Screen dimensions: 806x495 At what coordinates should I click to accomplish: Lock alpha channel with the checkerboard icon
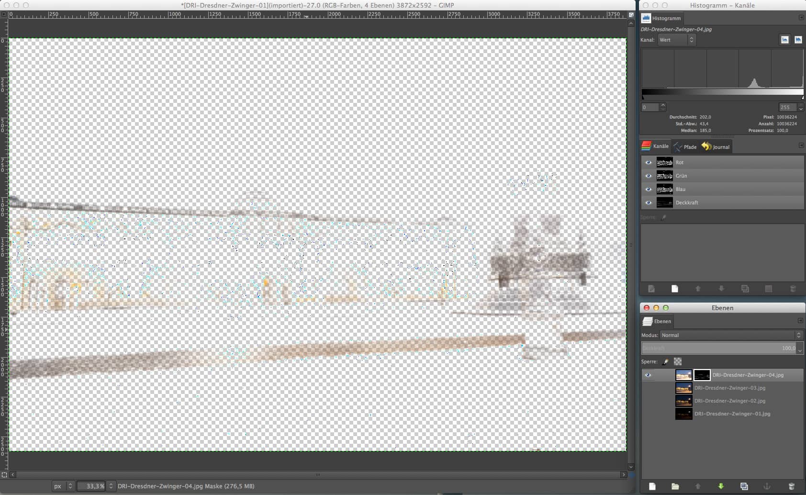point(678,362)
